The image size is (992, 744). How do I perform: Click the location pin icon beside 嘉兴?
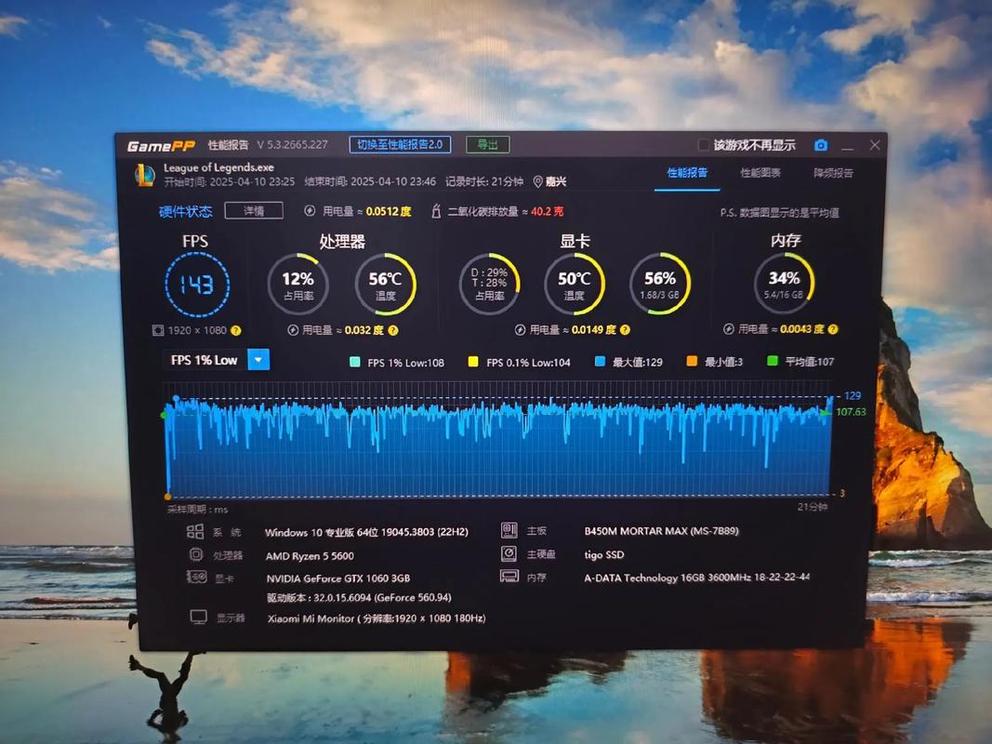tap(537, 181)
